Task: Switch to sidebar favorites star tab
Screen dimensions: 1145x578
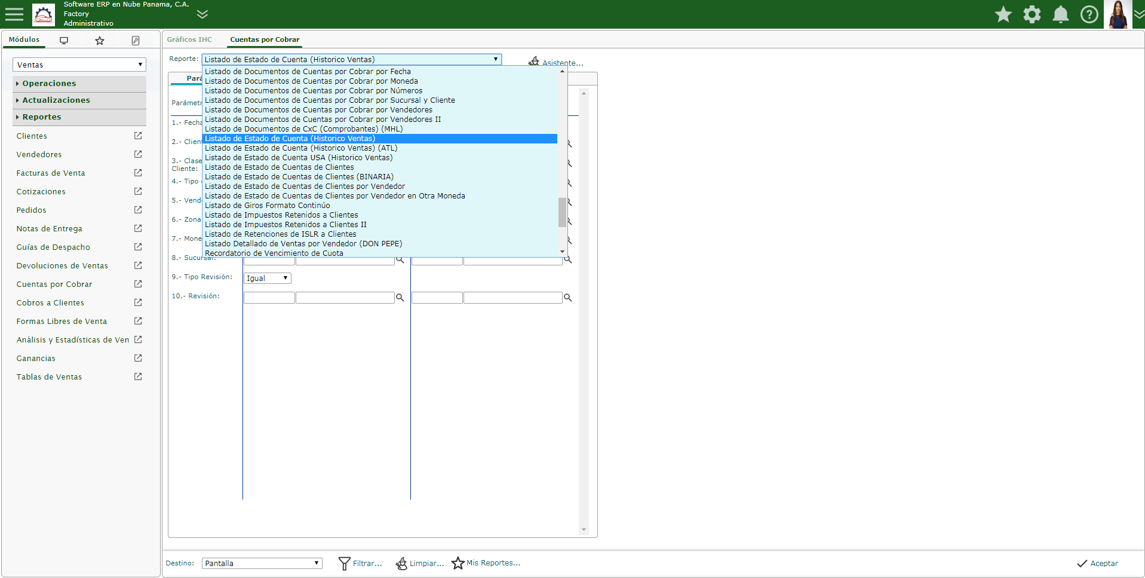Action: [x=100, y=41]
